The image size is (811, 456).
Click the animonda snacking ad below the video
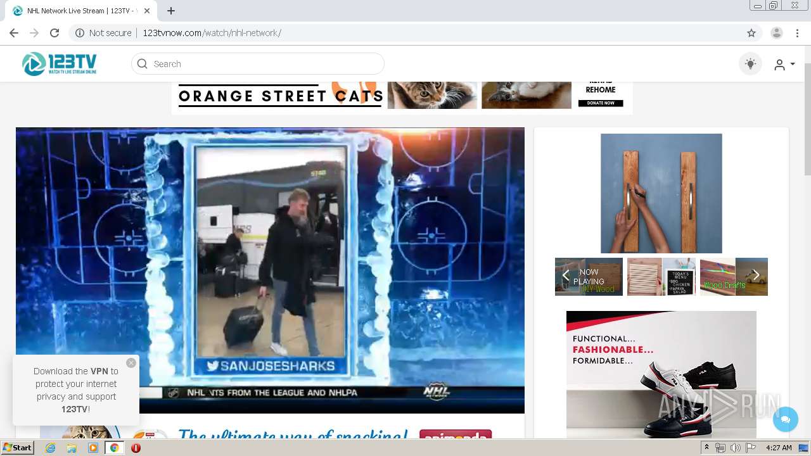pos(270,432)
